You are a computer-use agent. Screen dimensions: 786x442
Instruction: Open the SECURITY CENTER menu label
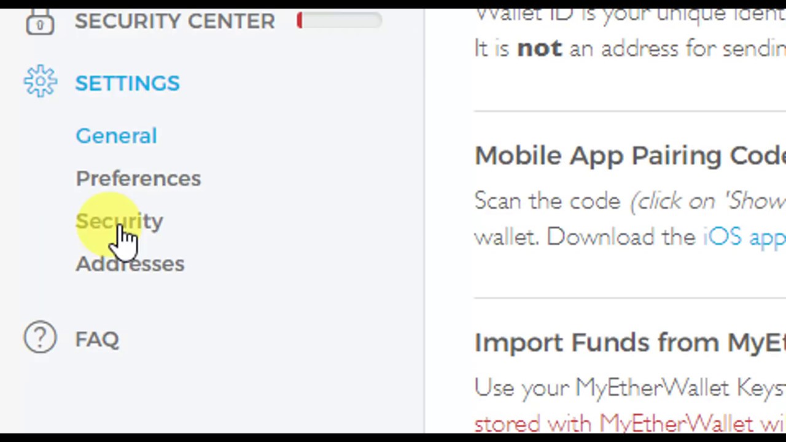(175, 21)
